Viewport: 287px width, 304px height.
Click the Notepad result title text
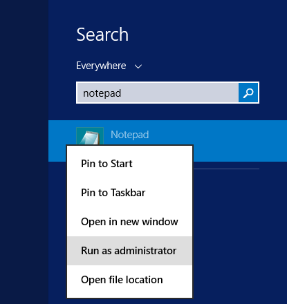(x=130, y=135)
